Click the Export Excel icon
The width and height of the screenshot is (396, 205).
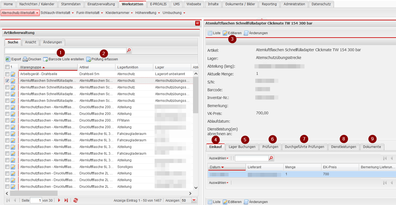click(x=8, y=59)
